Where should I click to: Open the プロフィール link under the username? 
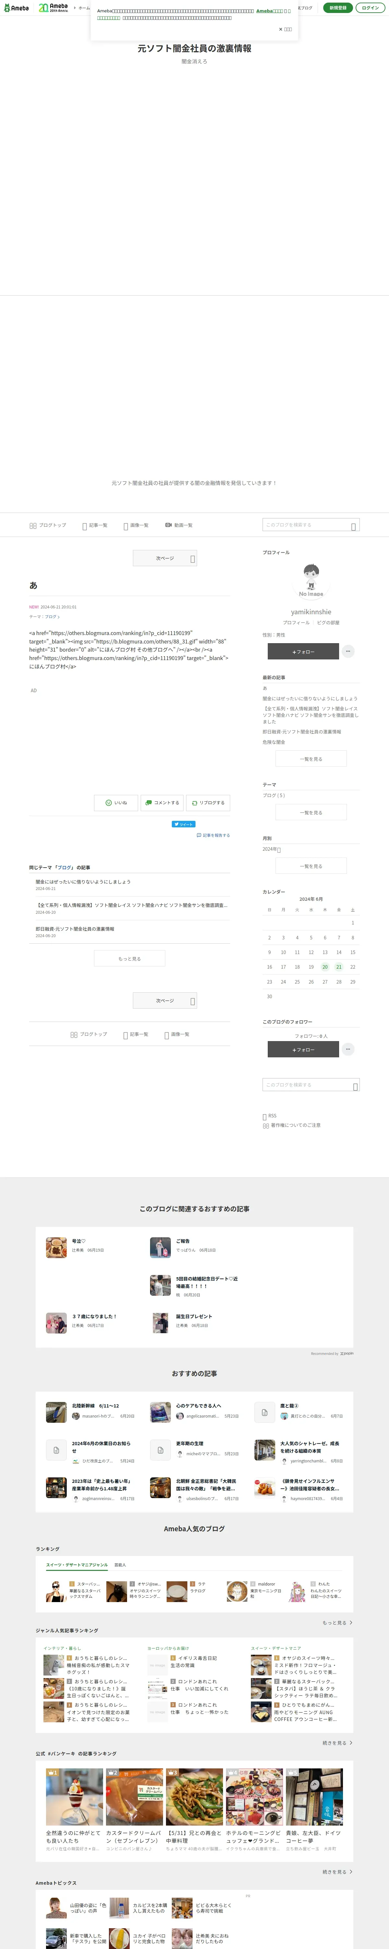[296, 623]
